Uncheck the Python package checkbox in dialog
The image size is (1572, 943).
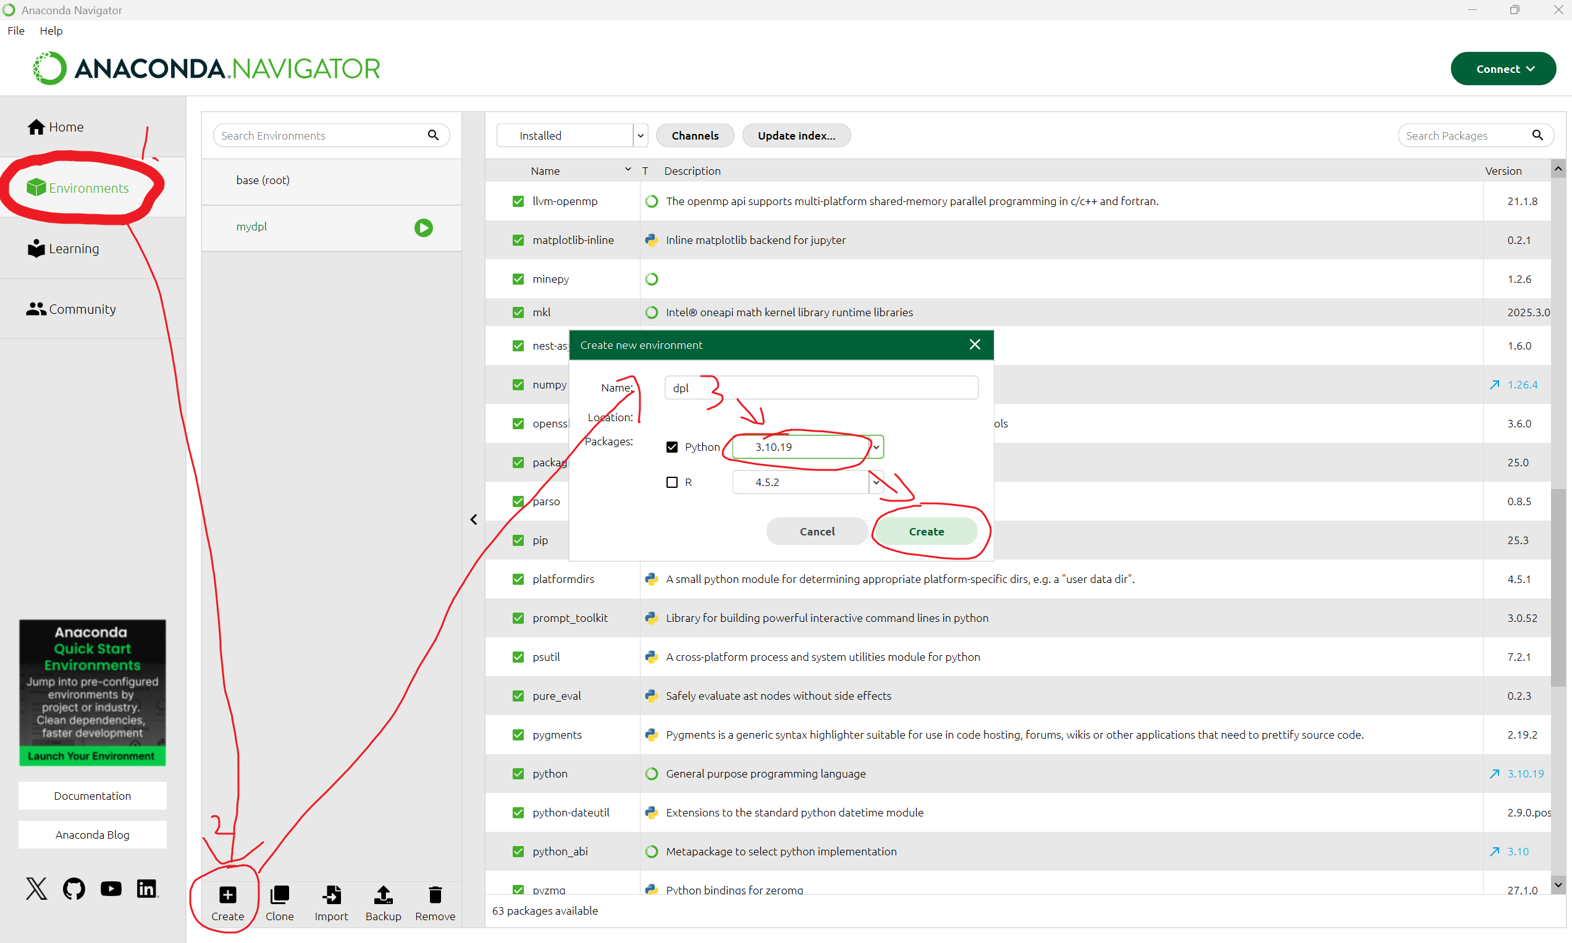(x=671, y=446)
